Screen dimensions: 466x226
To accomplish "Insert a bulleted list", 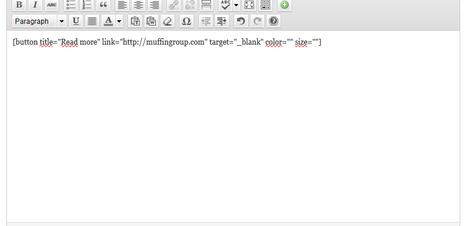I will pyautogui.click(x=71, y=5).
